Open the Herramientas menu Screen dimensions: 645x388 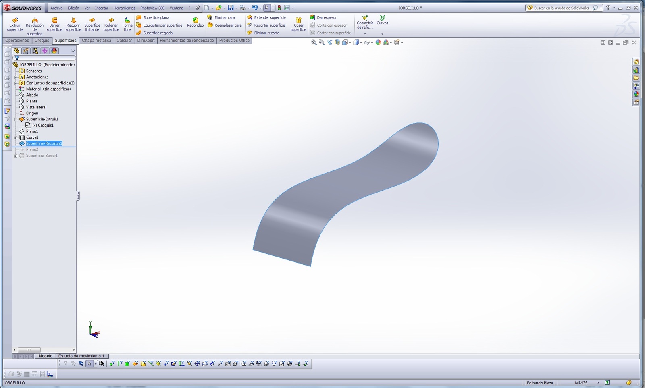pyautogui.click(x=124, y=8)
